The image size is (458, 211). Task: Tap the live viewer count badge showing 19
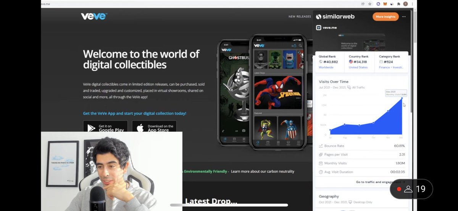pyautogui.click(x=411, y=189)
